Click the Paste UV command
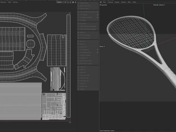The image size is (176, 132). coord(88,70)
